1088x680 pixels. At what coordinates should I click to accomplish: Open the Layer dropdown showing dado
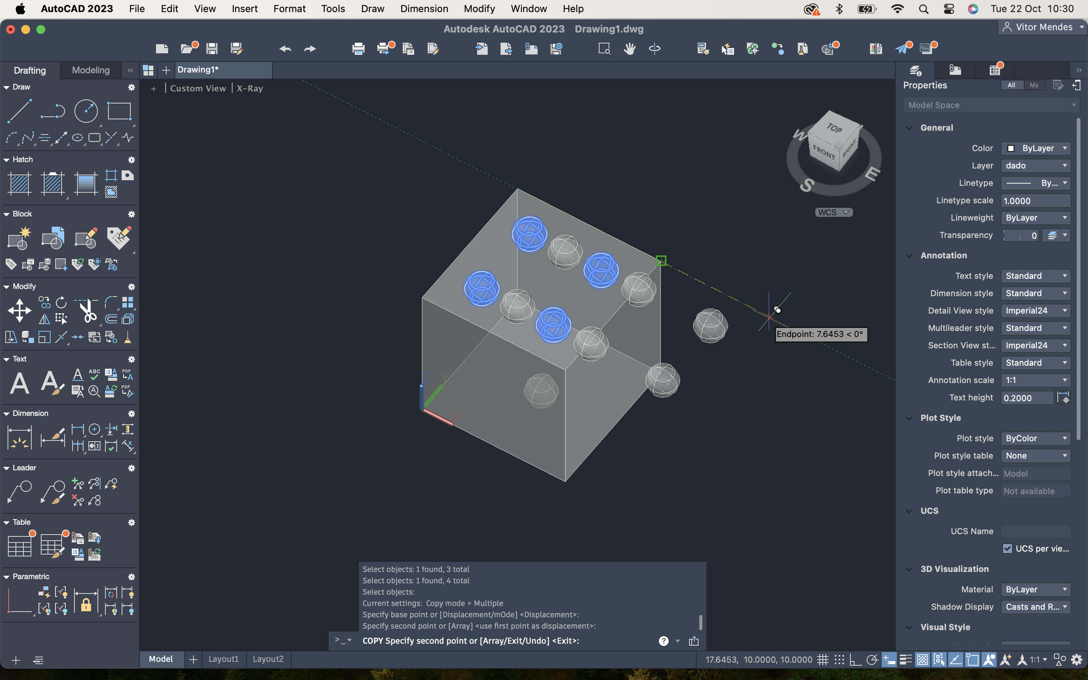pyautogui.click(x=1035, y=165)
